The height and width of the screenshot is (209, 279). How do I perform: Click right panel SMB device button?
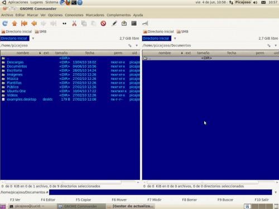tap(182, 32)
